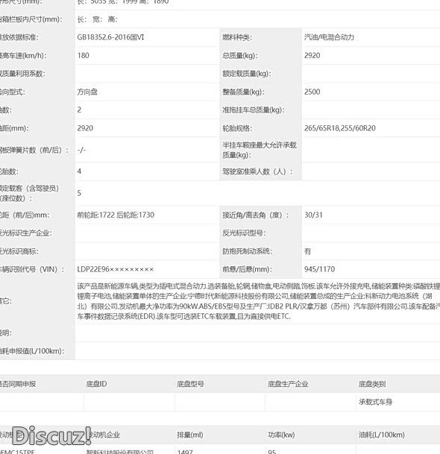Viewport: 440px width, 454px height.
Task: Click the 额定载质量(kg) label
Action: [x=247, y=74]
